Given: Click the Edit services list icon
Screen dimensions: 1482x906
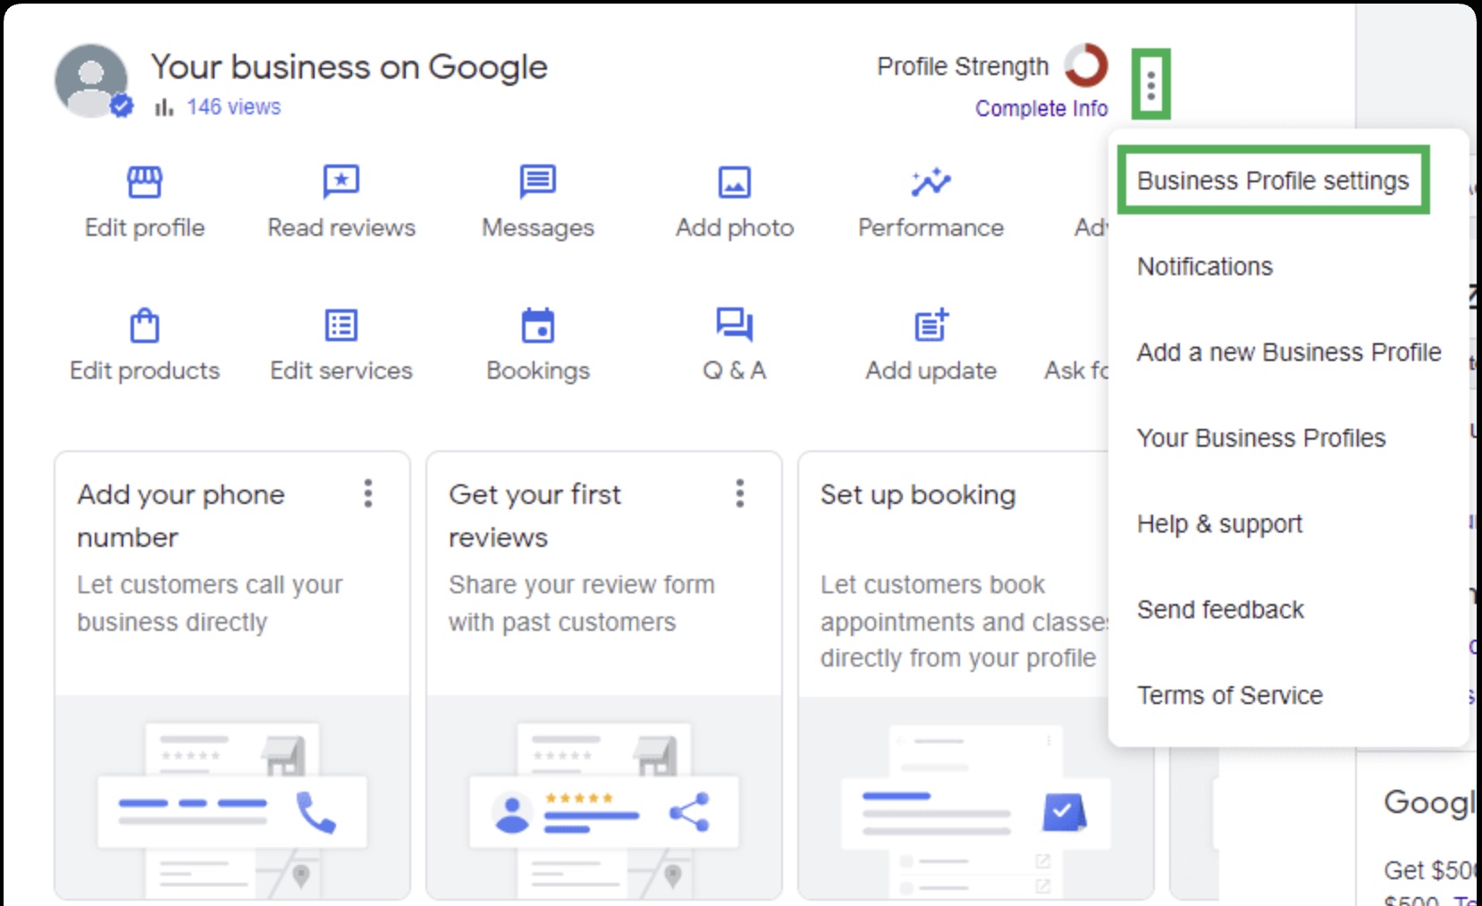Looking at the screenshot, I should tap(341, 325).
